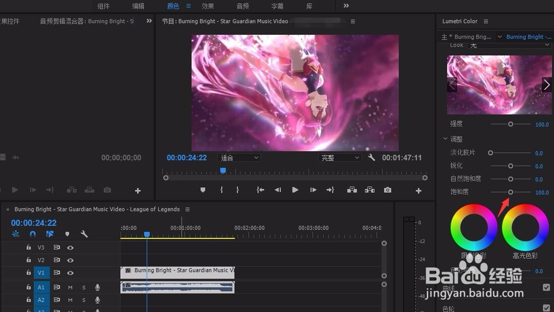Image resolution: width=554 pixels, height=312 pixels.
Task: Open program monitor panel menu
Action: (x=352, y=22)
